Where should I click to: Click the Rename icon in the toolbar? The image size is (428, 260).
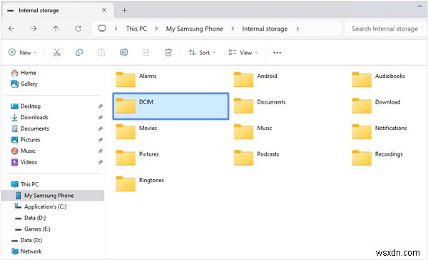(x=123, y=52)
